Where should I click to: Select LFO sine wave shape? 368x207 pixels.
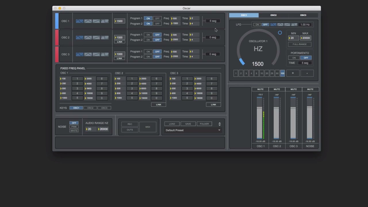tap(273, 24)
